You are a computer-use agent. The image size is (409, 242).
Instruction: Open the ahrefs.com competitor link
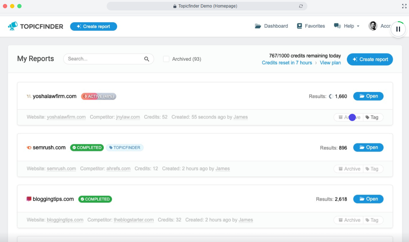point(118,168)
